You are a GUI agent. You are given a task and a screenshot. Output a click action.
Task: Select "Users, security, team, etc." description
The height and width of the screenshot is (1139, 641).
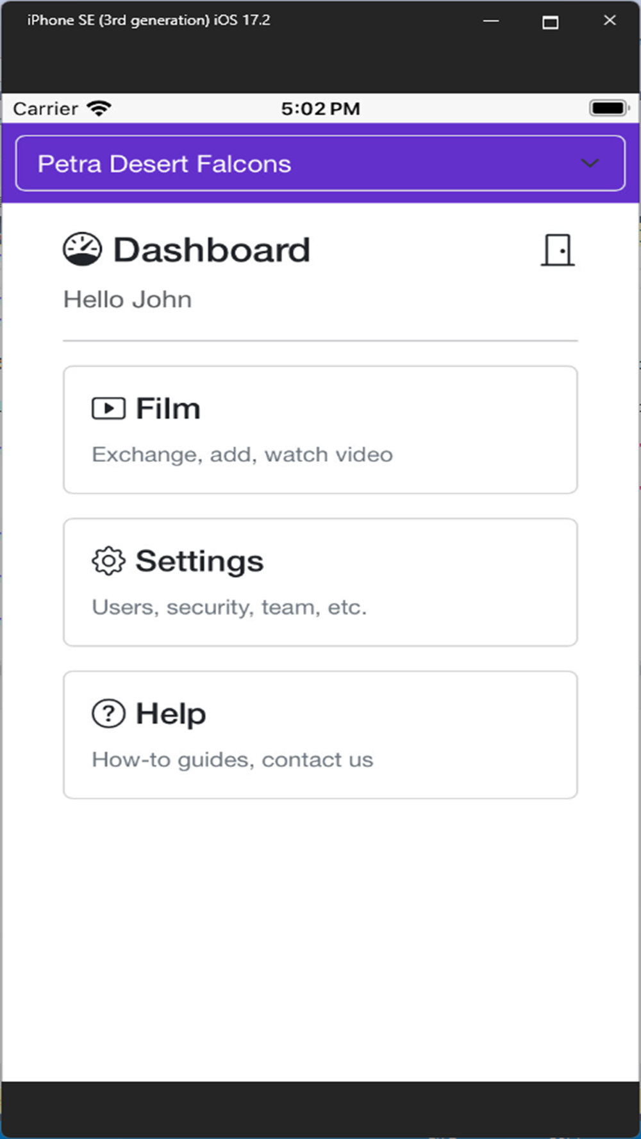(x=229, y=607)
